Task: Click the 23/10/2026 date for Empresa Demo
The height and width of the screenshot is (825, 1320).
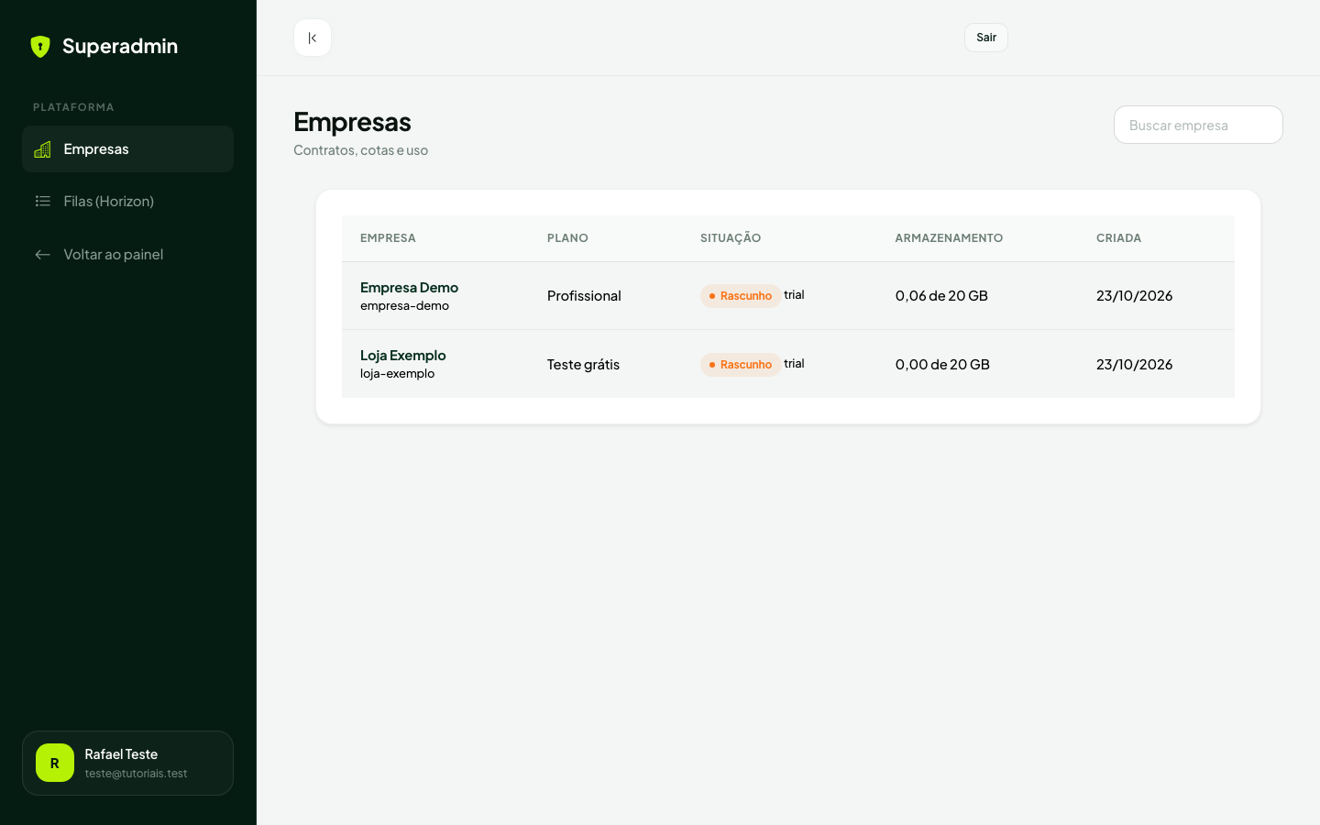Action: [x=1135, y=296]
